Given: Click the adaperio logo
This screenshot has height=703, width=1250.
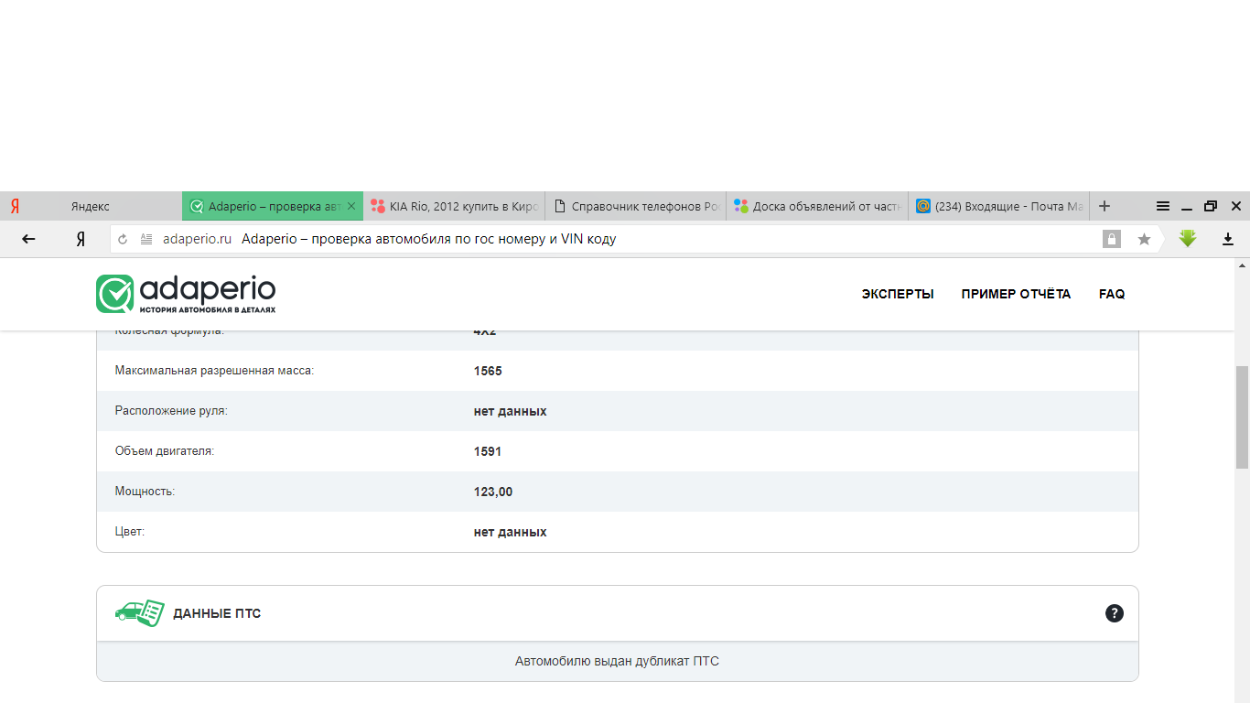Looking at the screenshot, I should 186,294.
